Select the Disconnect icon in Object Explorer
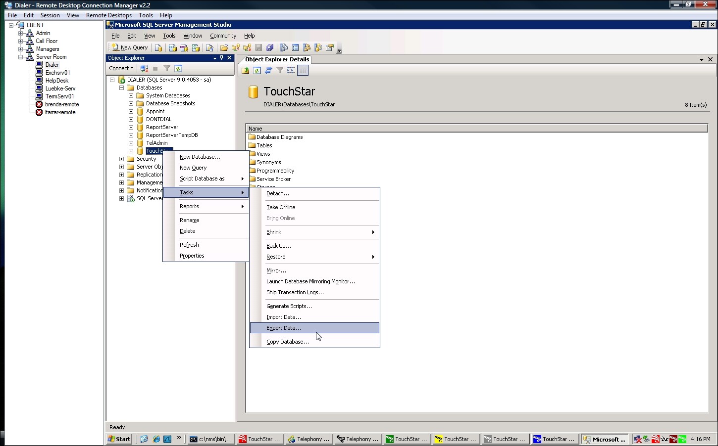 (x=144, y=68)
